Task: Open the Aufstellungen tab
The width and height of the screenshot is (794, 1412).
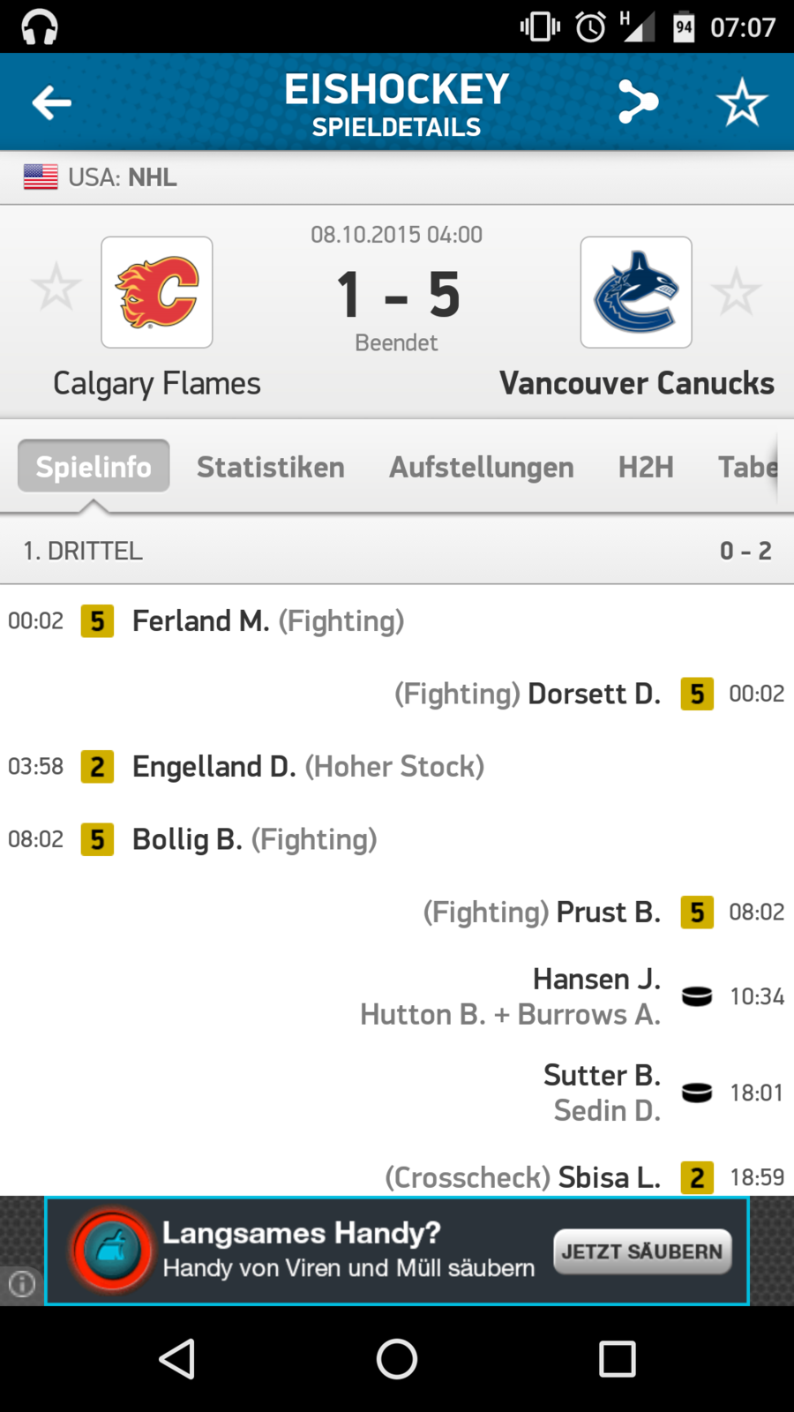Action: coord(482,467)
